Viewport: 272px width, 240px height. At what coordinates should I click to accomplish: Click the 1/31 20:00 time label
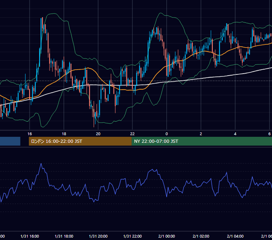click(98, 236)
